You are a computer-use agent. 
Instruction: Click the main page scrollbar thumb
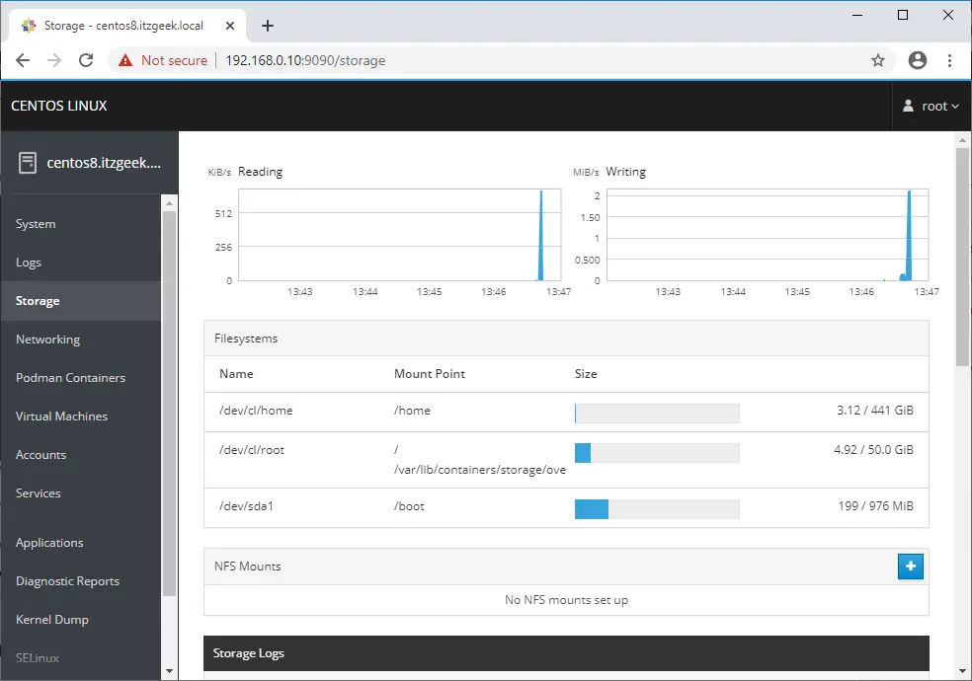click(962, 256)
